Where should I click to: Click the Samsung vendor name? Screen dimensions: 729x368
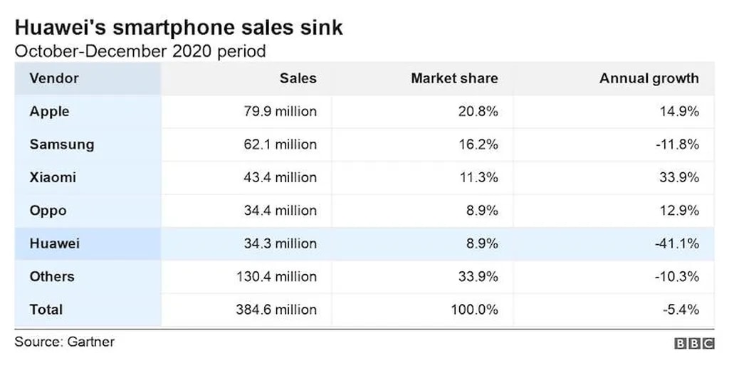pyautogui.click(x=62, y=144)
